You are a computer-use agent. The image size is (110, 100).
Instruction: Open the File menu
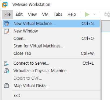pyautogui.click(x=8, y=14)
